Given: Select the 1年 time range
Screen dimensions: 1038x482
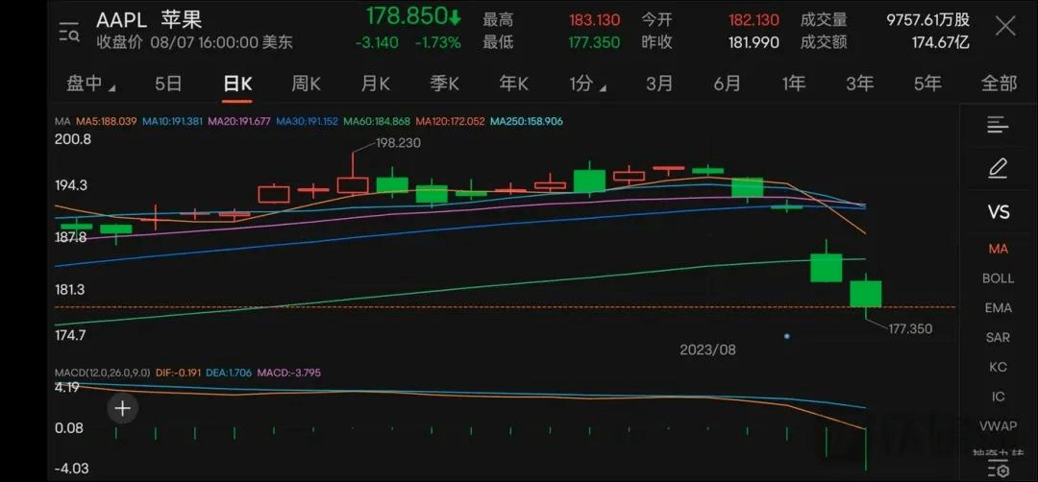Looking at the screenshot, I should tap(793, 84).
